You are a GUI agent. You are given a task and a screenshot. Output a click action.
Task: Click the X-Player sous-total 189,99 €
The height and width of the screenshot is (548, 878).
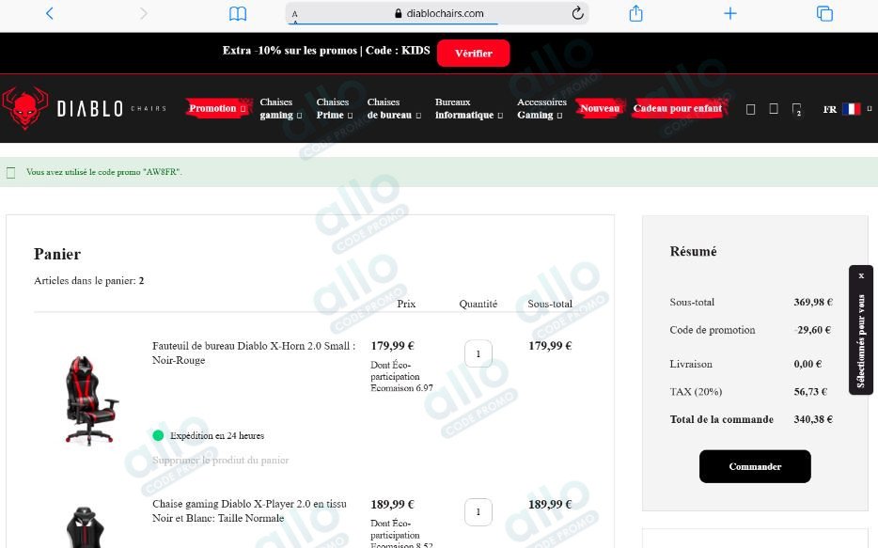550,505
